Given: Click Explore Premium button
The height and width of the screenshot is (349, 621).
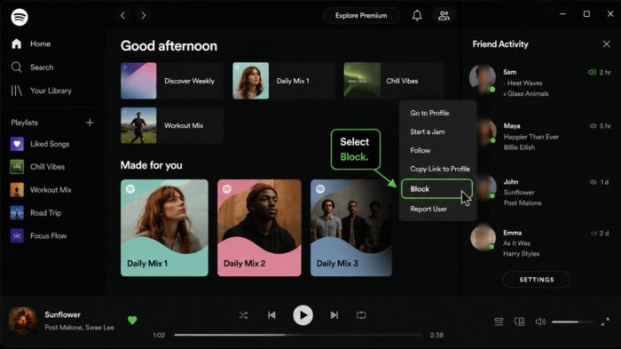Looking at the screenshot, I should pos(361,15).
